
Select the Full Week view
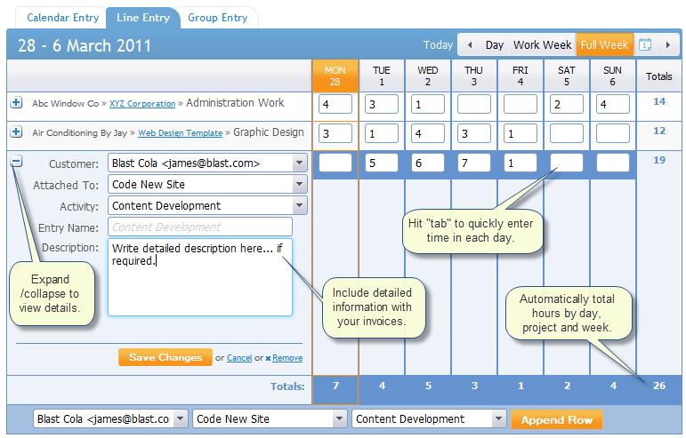(602, 45)
